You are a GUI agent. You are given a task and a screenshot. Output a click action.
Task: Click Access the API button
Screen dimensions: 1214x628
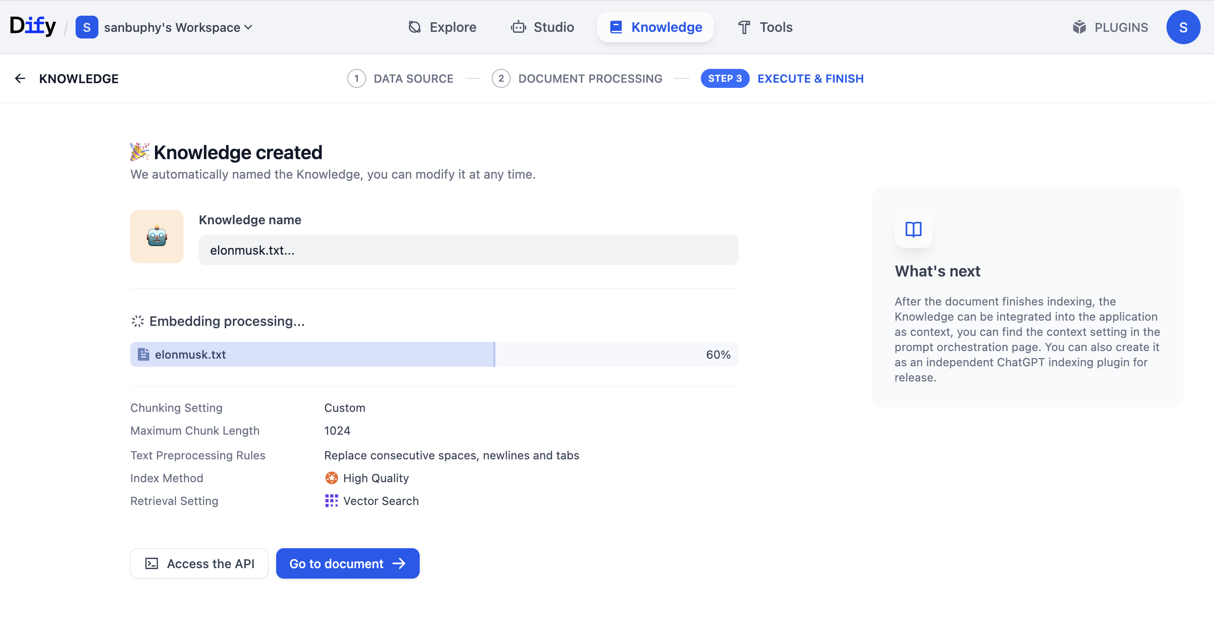click(199, 563)
